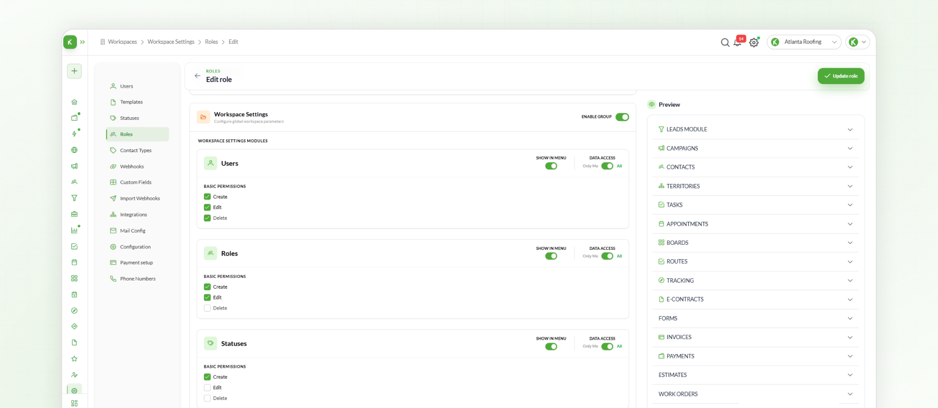The image size is (938, 408).
Task: Click the green K logo icon
Action: (x=70, y=42)
